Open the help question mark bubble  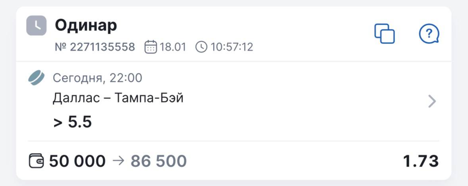(429, 34)
